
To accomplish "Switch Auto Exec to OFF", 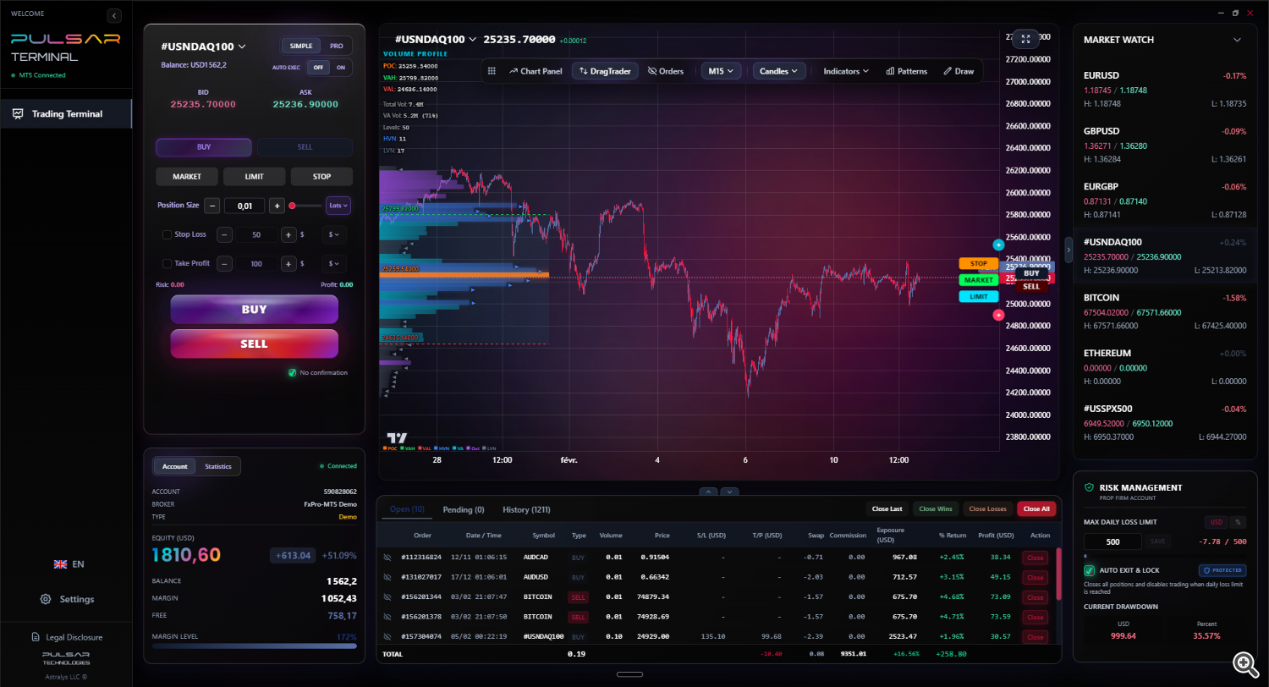I will pos(319,68).
